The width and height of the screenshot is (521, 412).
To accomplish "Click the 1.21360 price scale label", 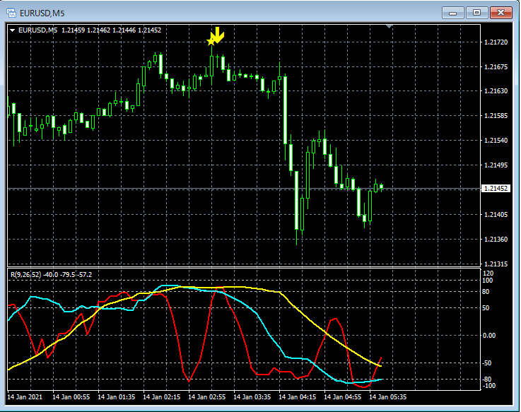I will [495, 240].
